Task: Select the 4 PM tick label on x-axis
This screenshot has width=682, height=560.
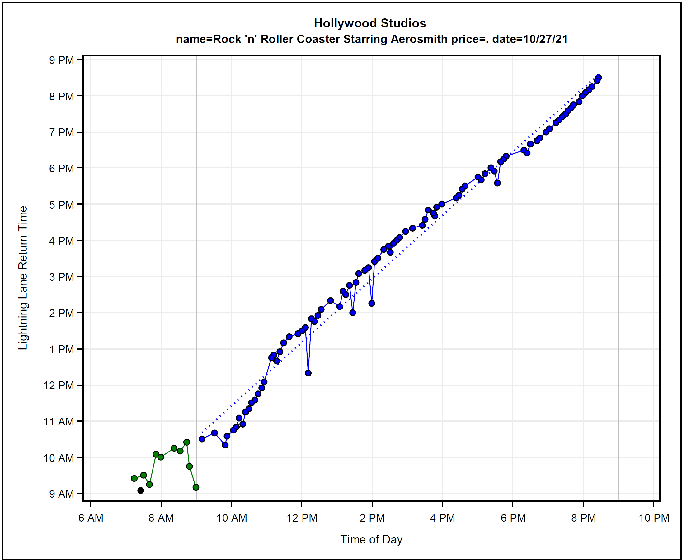Action: 442,518
